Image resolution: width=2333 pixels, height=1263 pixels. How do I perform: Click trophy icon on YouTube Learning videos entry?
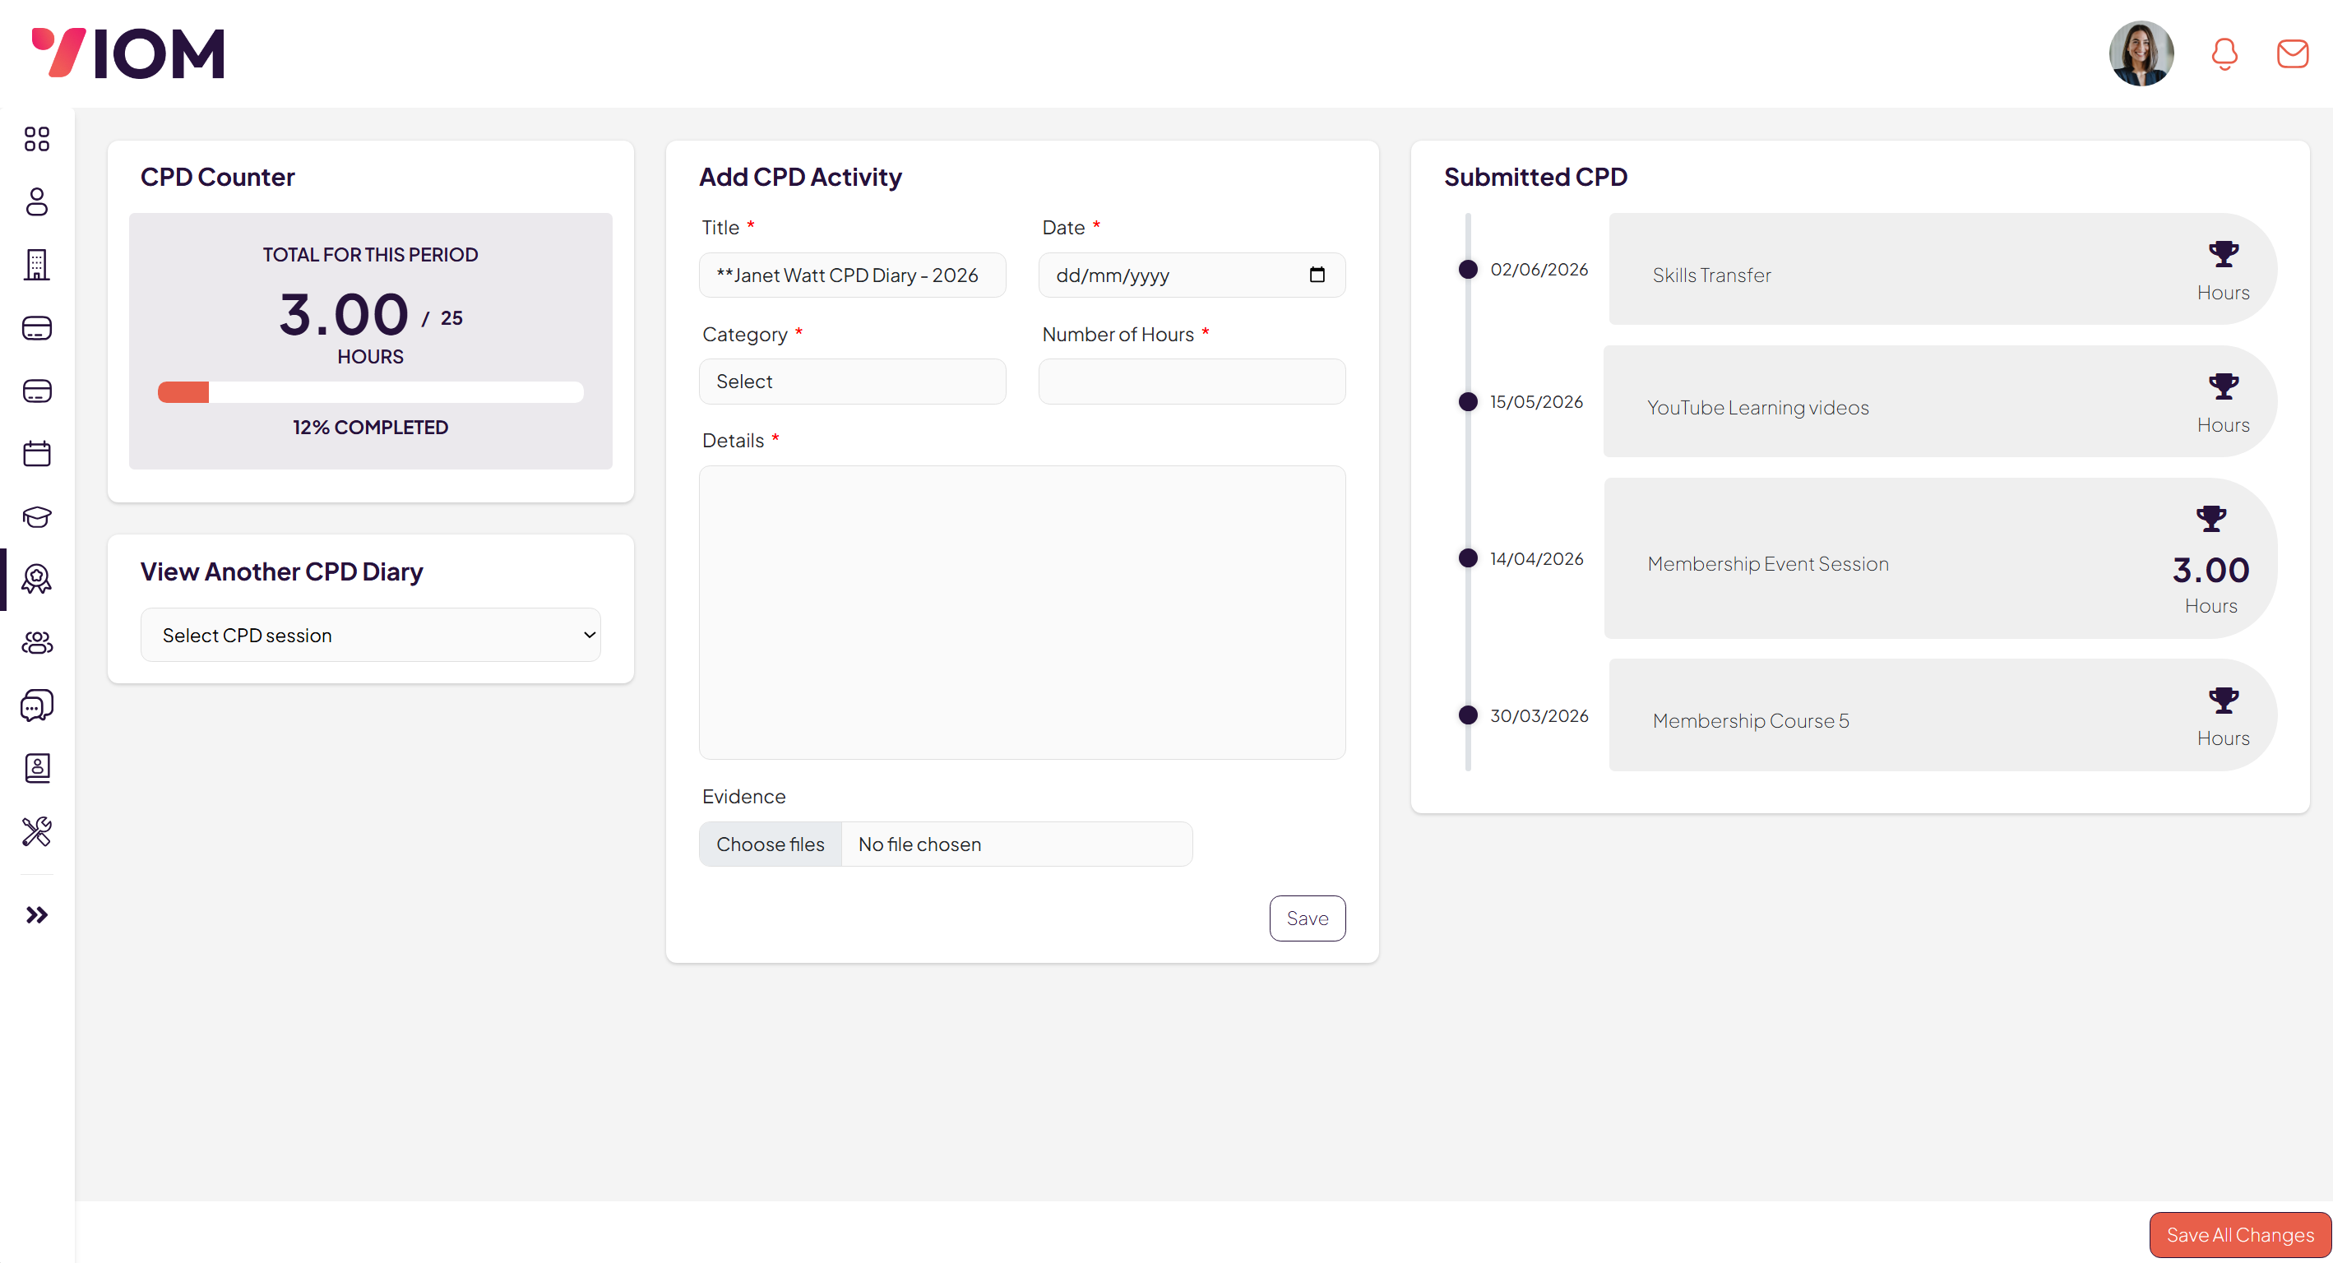2224,386
